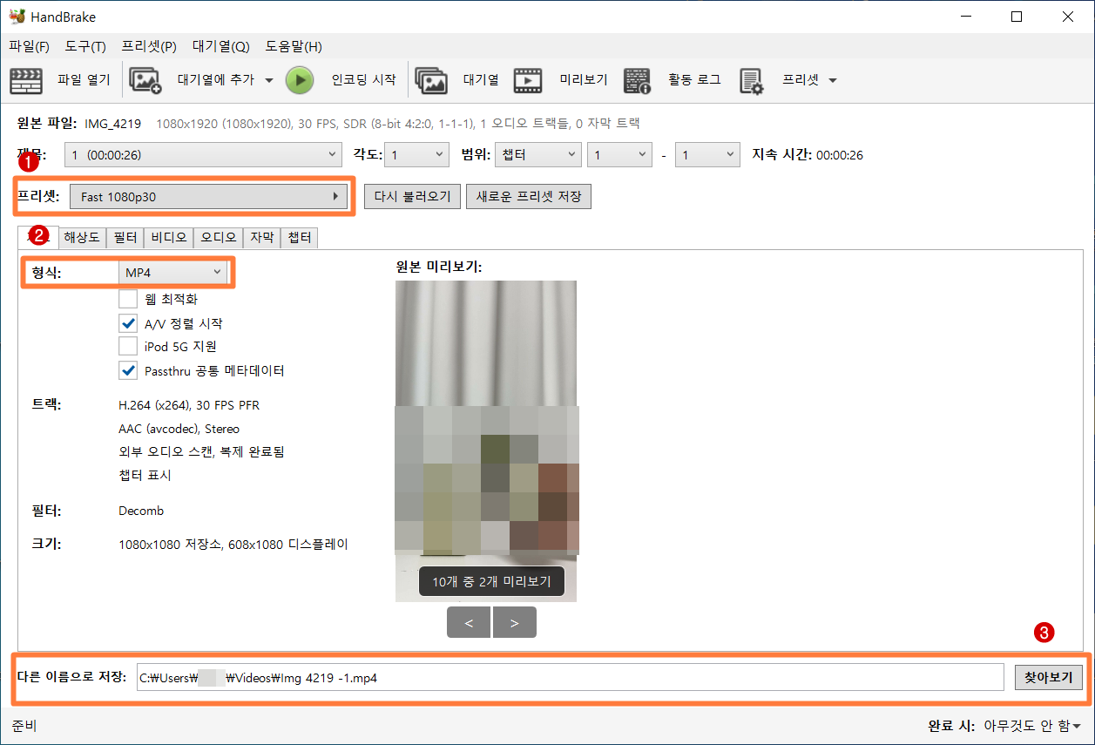Click the Activity Log icon
The height and width of the screenshot is (745, 1095).
tap(638, 80)
